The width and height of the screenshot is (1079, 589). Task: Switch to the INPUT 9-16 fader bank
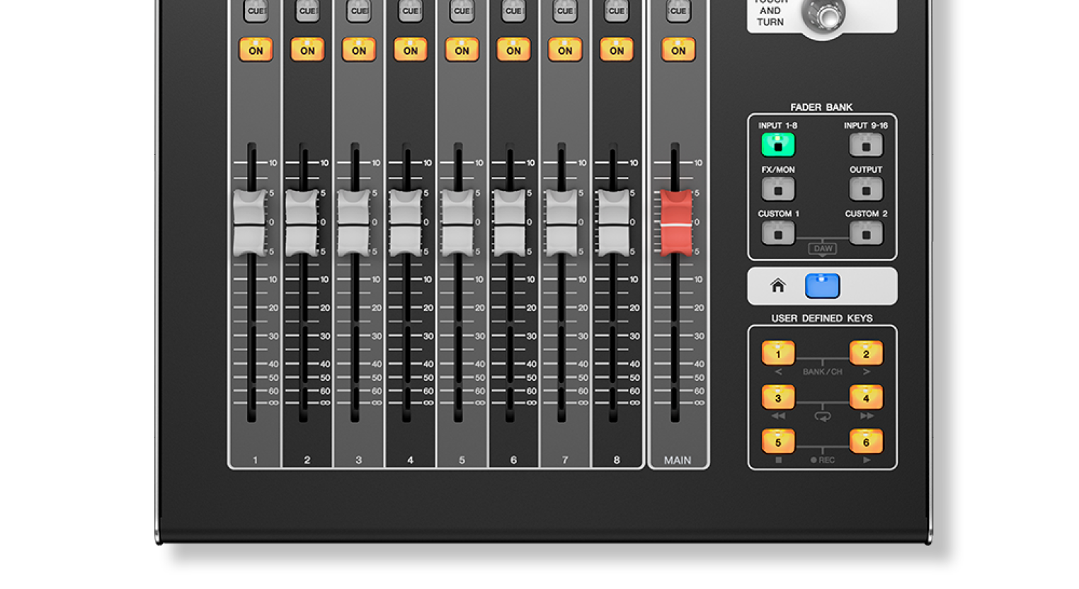(x=865, y=145)
